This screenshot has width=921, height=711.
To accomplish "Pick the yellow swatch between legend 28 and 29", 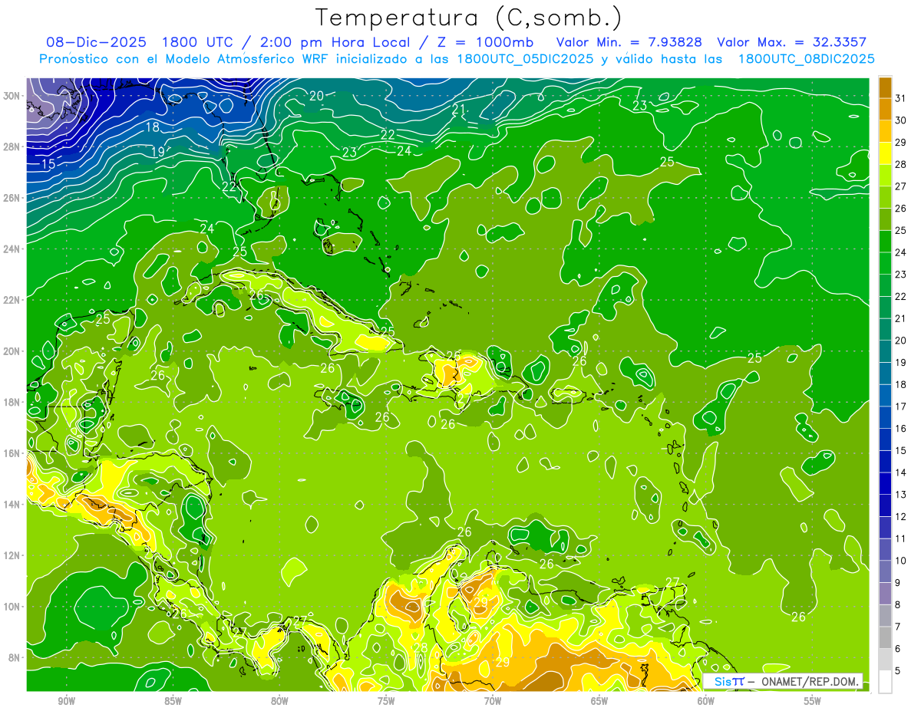I will (x=885, y=153).
